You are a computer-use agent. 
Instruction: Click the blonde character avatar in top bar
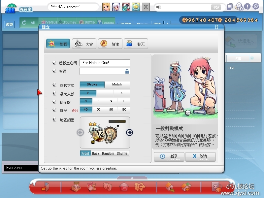click(x=106, y=7)
